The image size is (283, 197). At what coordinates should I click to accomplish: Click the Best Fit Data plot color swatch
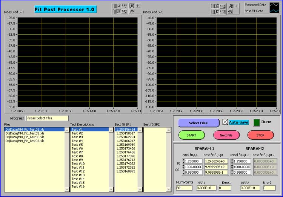274,11
